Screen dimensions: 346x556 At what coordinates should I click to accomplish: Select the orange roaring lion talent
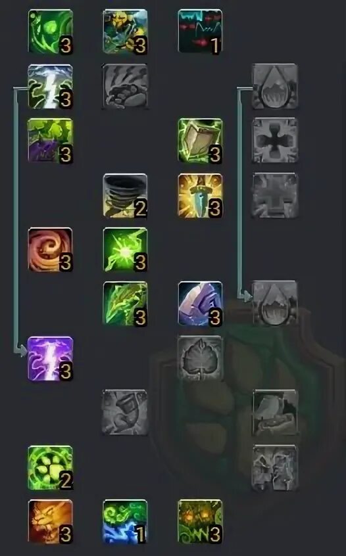pos(51,522)
